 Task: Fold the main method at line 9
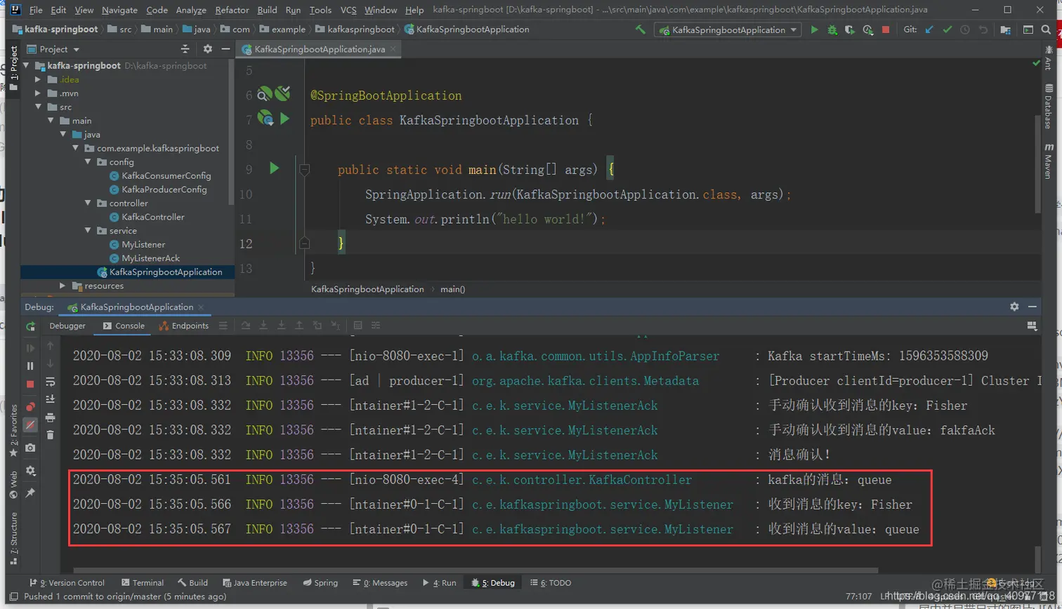(x=304, y=169)
